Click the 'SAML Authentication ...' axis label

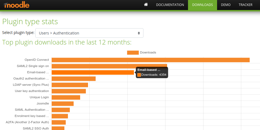click(x=32, y=110)
